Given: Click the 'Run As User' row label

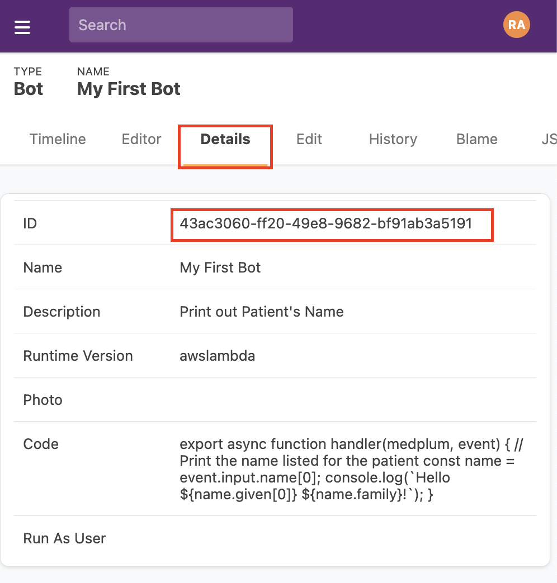Looking at the screenshot, I should 64,538.
